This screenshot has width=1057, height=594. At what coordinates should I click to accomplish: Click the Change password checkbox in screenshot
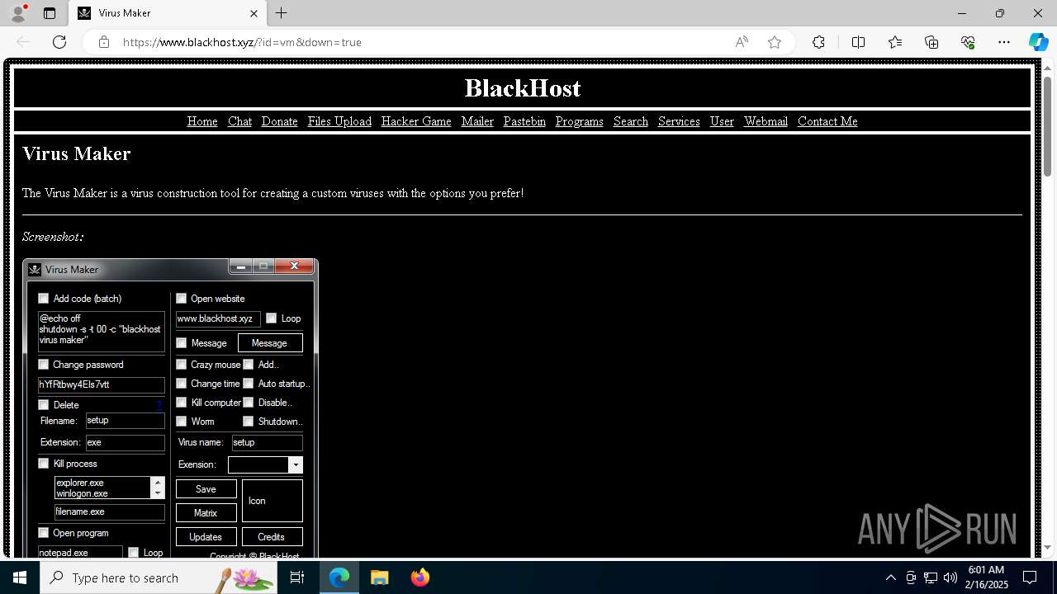point(44,365)
